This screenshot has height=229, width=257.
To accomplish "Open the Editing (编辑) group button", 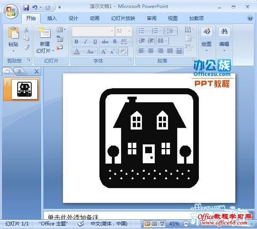I will pos(224,39).
